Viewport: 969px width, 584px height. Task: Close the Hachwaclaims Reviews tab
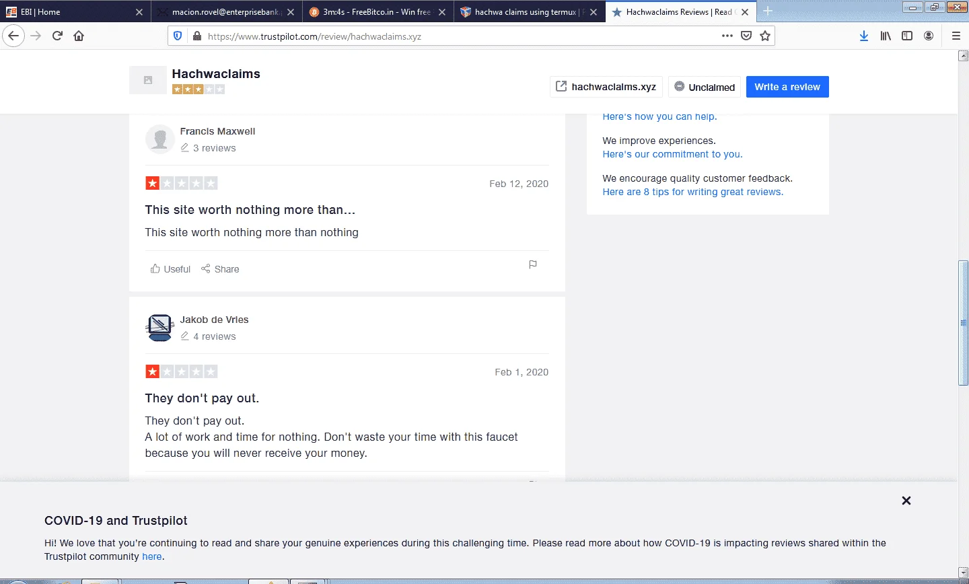[745, 12]
